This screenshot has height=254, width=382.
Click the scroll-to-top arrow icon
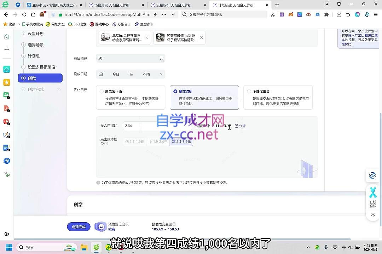(x=373, y=215)
